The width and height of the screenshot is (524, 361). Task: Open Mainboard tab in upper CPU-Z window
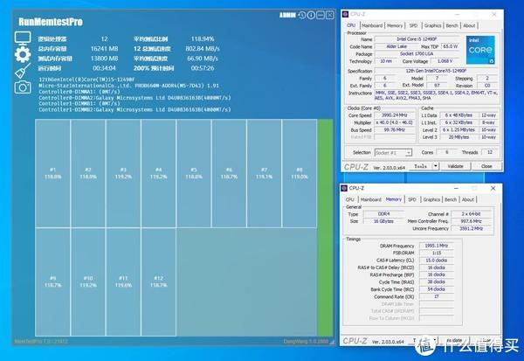pos(372,25)
